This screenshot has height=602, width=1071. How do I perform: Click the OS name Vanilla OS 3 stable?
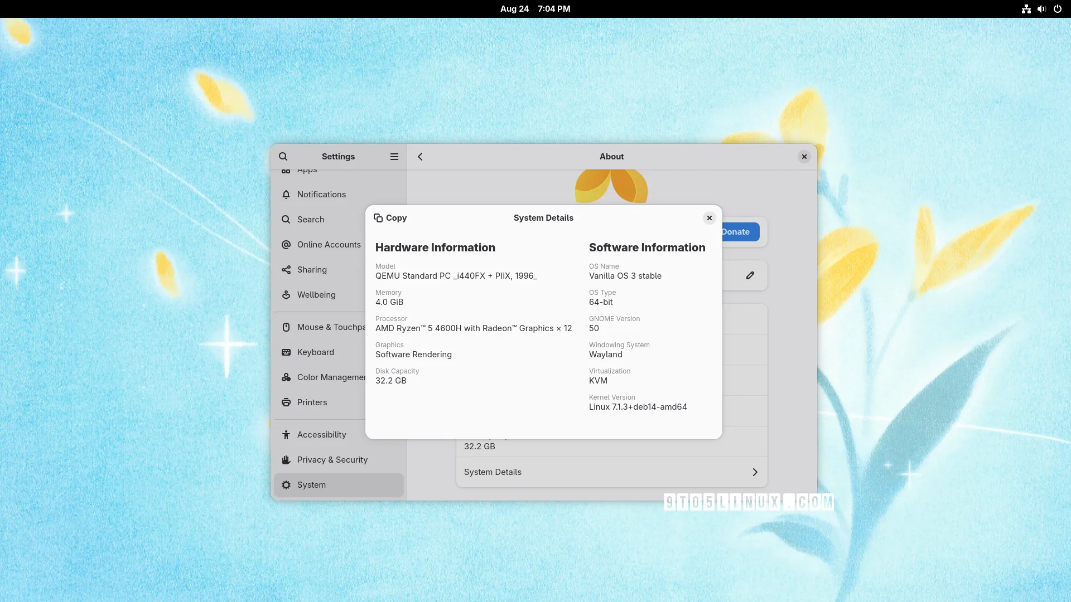tap(625, 276)
